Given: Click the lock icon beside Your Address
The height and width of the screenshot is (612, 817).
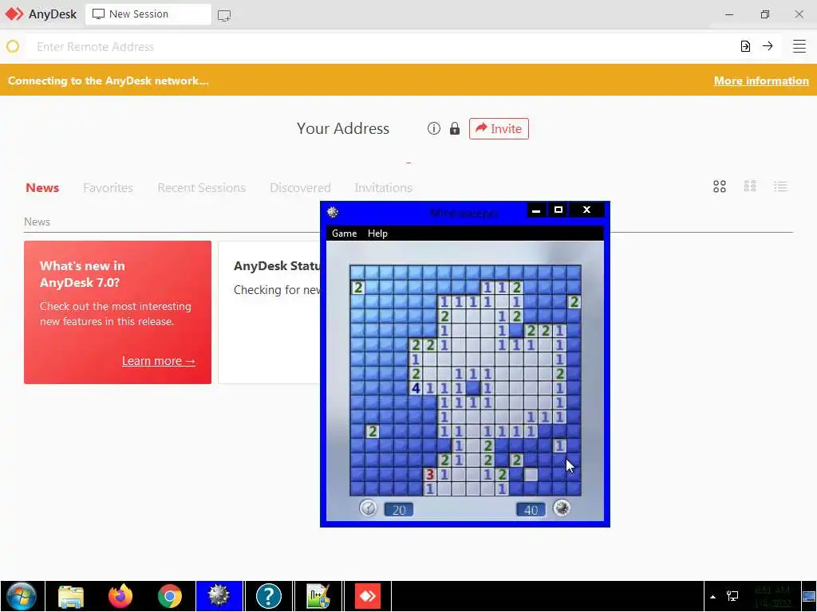Looking at the screenshot, I should pos(455,128).
